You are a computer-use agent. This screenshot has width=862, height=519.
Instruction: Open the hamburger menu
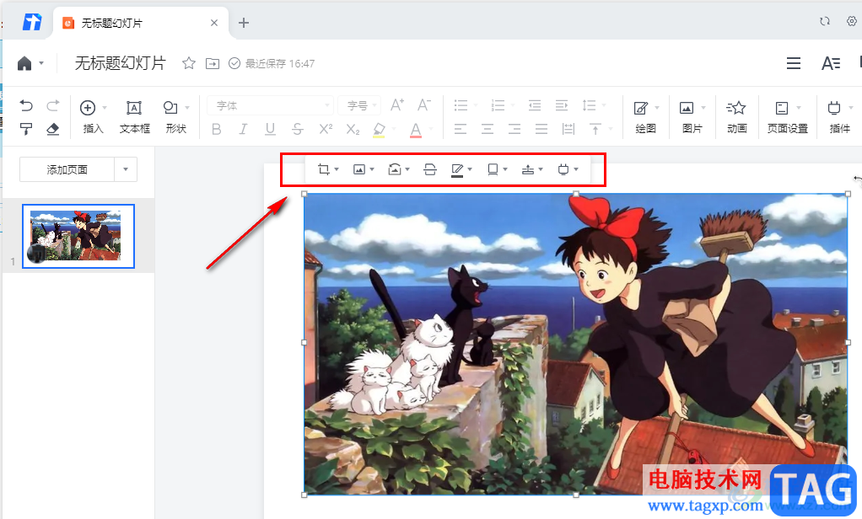click(794, 63)
